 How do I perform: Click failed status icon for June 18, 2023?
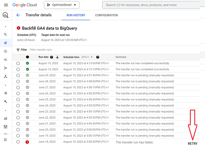pyautogui.click(x=27, y=142)
